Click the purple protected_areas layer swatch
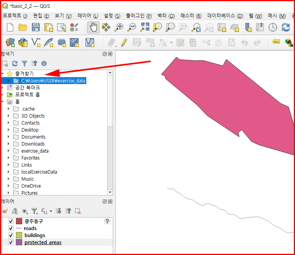The width and height of the screenshot is (295, 255). (19, 242)
